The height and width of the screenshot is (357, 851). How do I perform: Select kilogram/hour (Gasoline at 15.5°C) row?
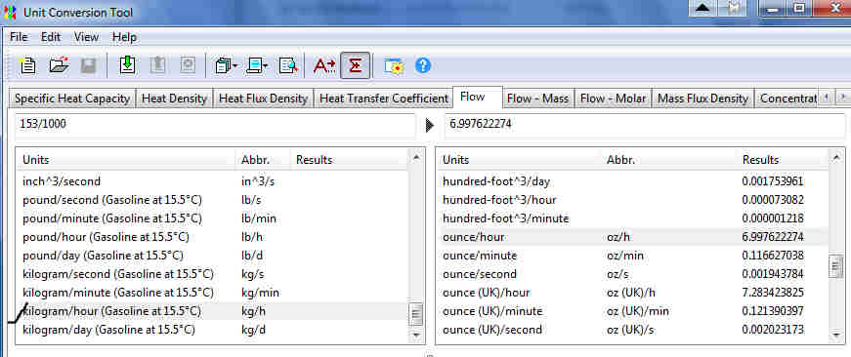(213, 311)
